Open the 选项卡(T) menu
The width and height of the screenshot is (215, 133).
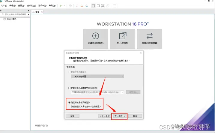coord(42,6)
